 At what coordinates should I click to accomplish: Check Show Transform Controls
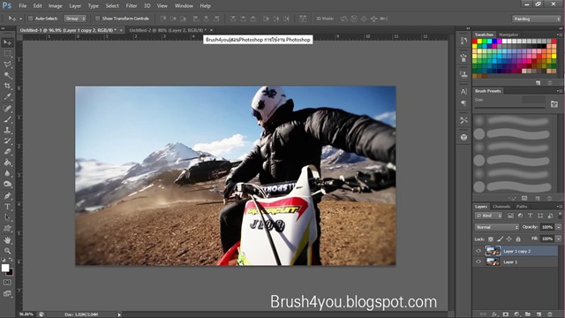click(97, 19)
